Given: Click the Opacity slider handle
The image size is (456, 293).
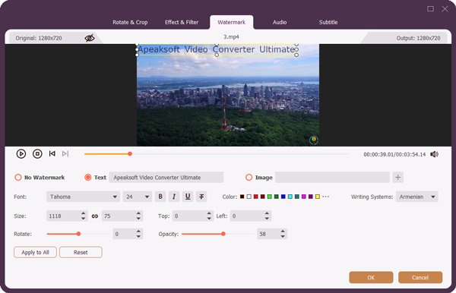Looking at the screenshot, I should coord(223,234).
